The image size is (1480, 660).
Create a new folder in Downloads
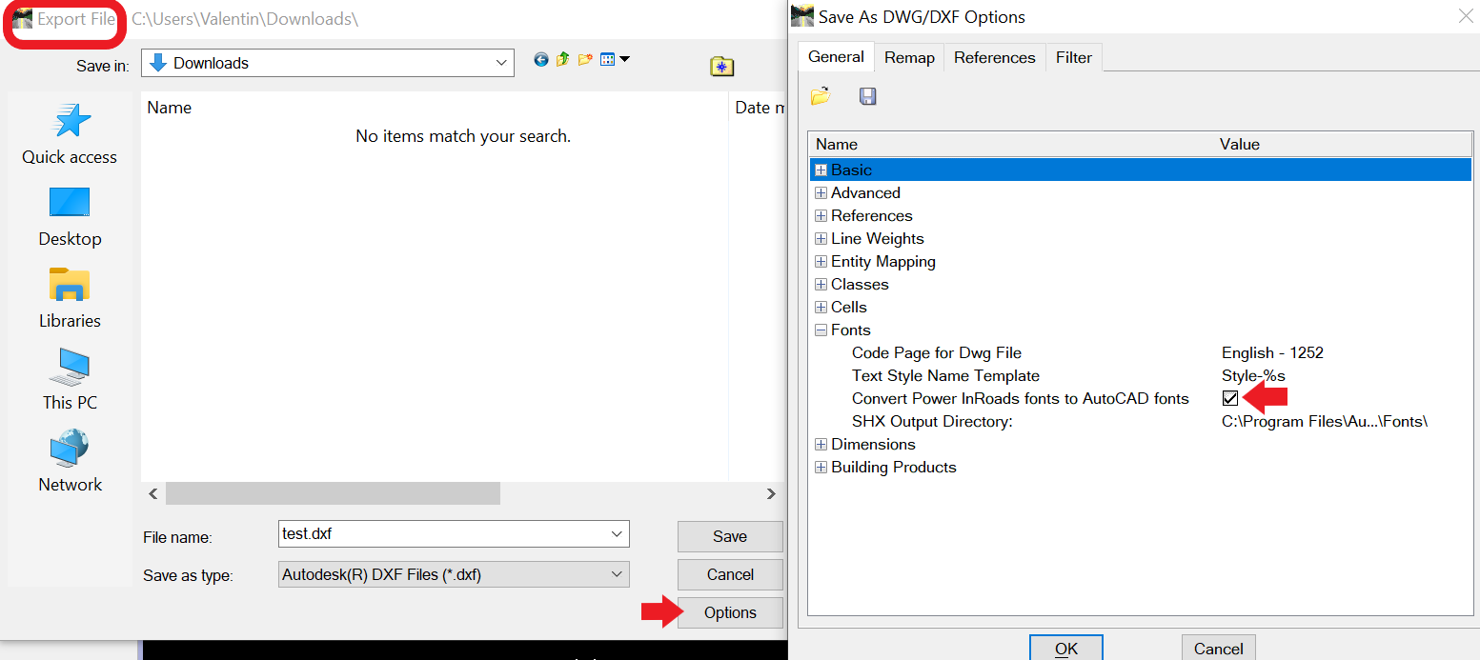pos(585,59)
